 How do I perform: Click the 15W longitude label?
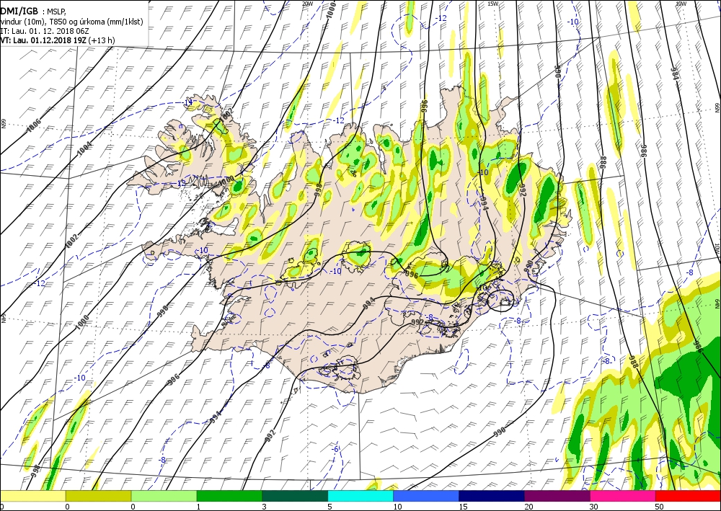[x=493, y=4]
